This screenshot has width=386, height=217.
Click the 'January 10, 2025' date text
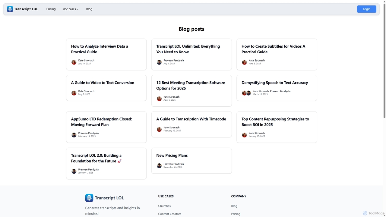[x=257, y=136]
